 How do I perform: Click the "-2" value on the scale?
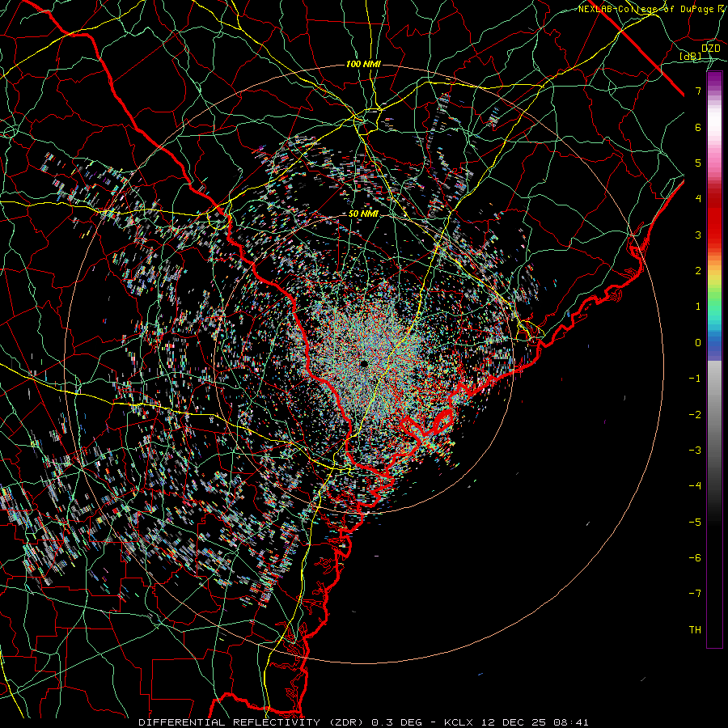[x=695, y=414]
